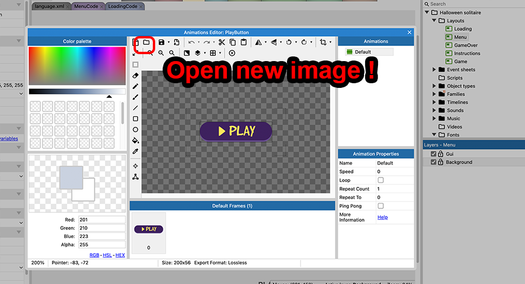
Task: Select the Pencil tool
Action: point(135,86)
